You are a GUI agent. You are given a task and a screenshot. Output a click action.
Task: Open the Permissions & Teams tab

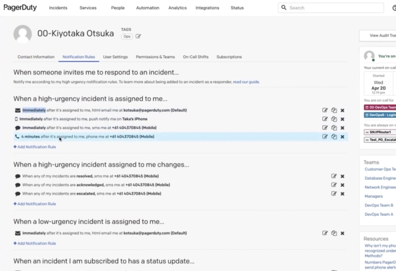pos(155,57)
